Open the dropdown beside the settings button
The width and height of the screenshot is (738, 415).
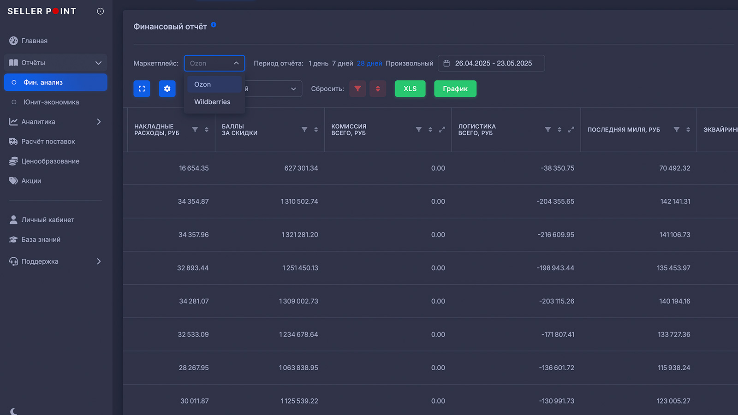pyautogui.click(x=273, y=89)
